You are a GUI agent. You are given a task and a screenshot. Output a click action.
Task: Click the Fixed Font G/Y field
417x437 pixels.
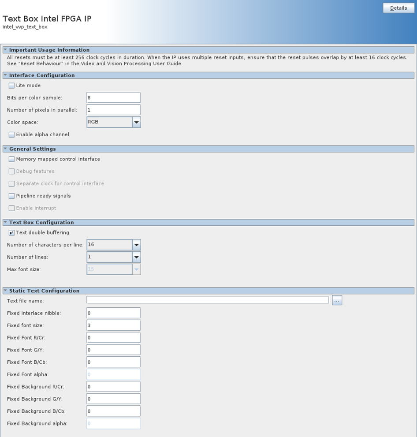pyautogui.click(x=113, y=350)
